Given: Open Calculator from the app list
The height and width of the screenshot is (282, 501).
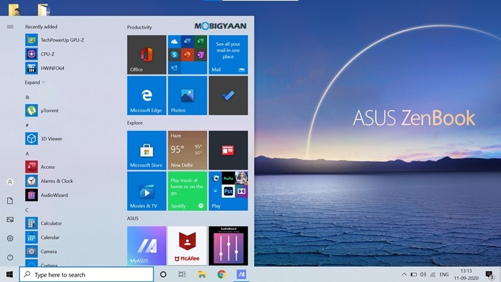Looking at the screenshot, I should tap(44, 223).
